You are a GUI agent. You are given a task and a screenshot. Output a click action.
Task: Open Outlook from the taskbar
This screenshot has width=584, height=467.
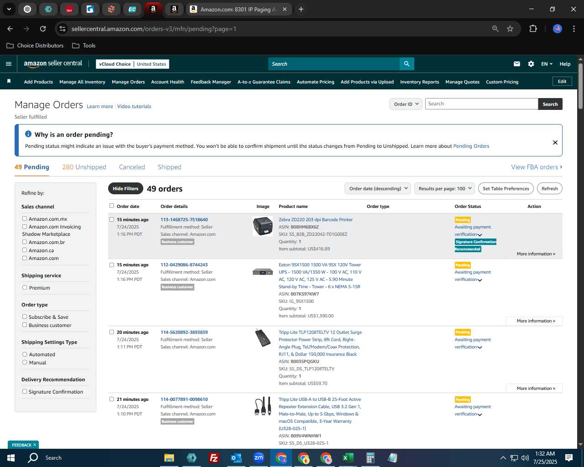coord(236,458)
